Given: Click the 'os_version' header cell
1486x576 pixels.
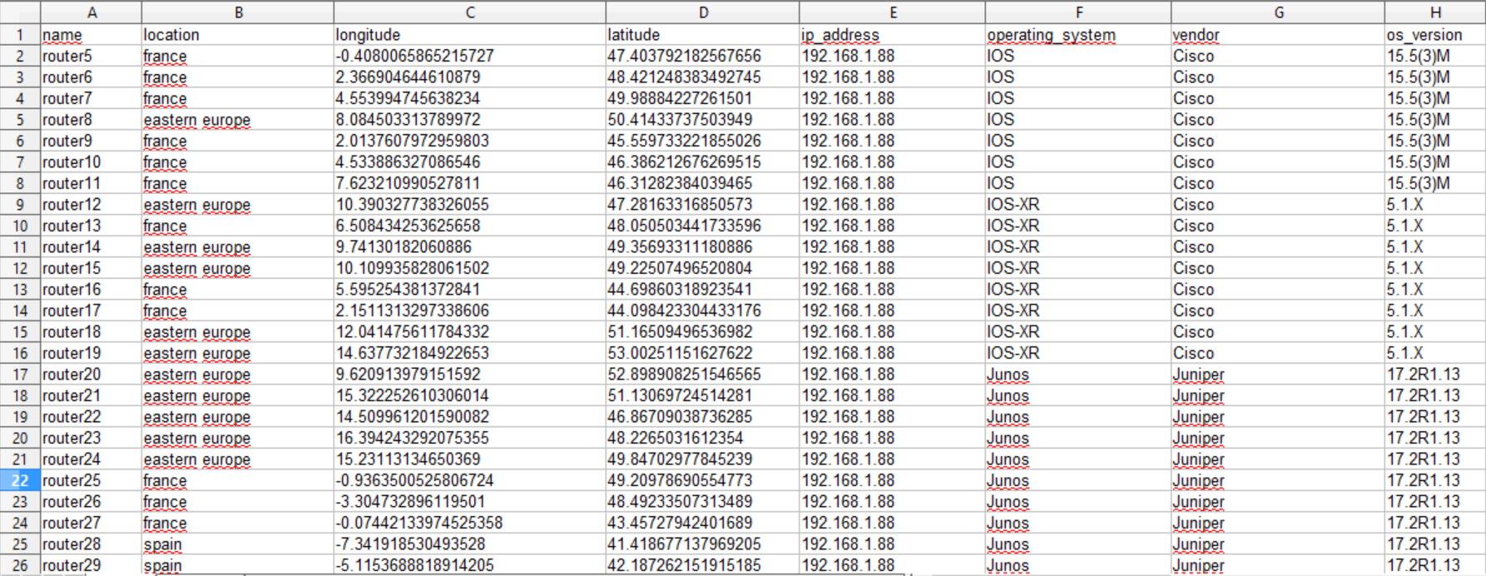Looking at the screenshot, I should (x=1435, y=35).
